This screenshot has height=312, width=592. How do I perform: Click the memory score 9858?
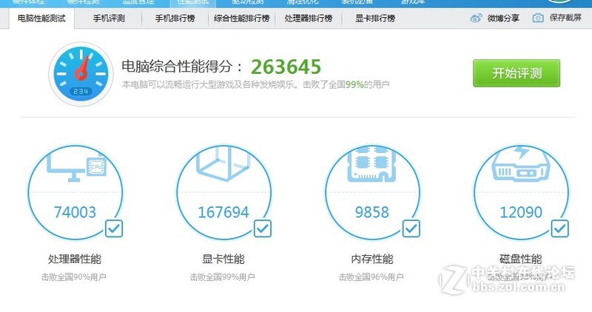click(372, 212)
